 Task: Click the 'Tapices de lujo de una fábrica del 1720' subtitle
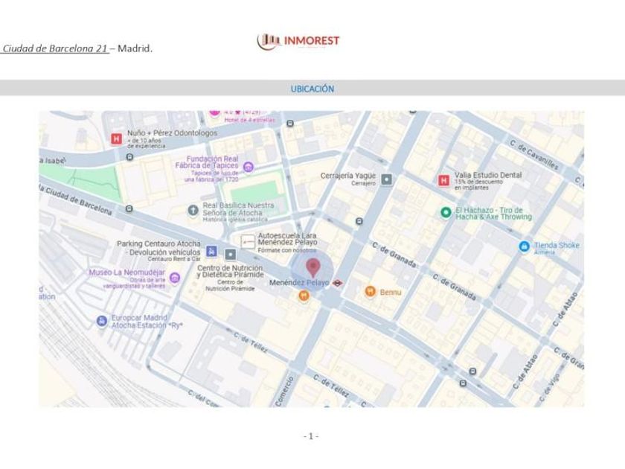[211, 176]
